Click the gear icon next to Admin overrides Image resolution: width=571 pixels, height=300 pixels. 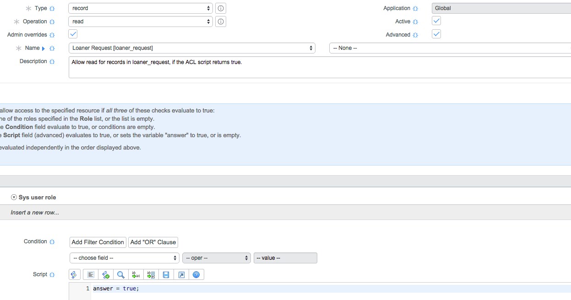52,35
